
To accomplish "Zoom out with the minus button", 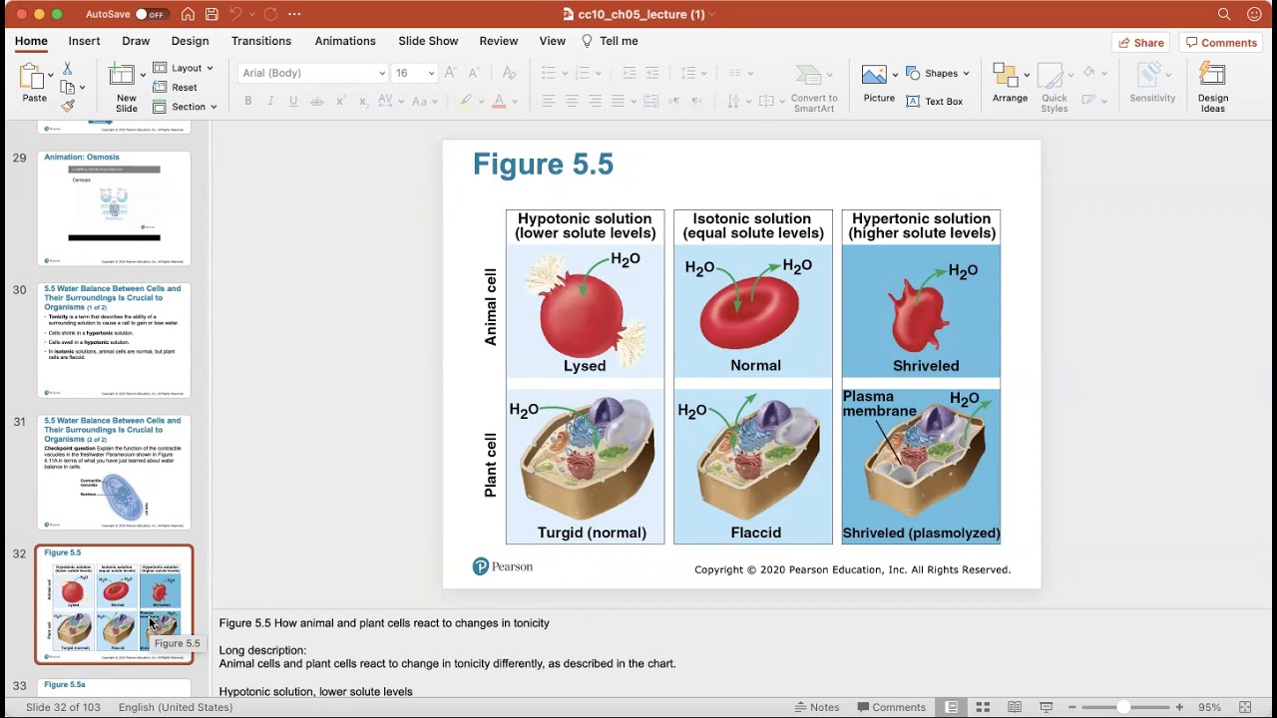I will pyautogui.click(x=1072, y=707).
